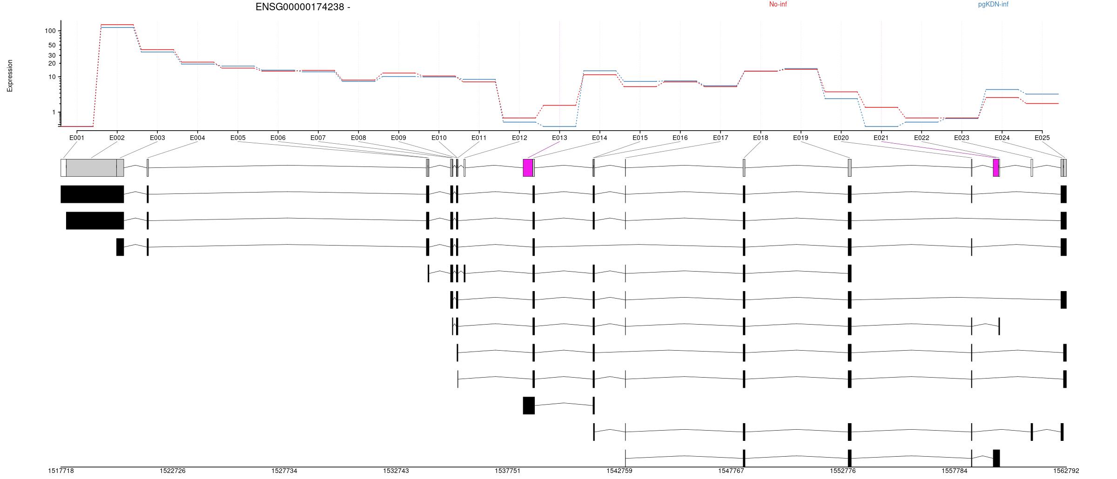
Task: Click genomic coordinate 1537751
Action: click(508, 471)
